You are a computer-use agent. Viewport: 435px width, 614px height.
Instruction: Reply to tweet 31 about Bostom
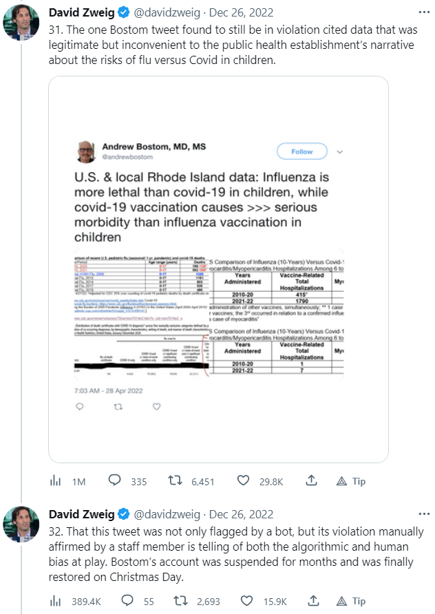116,481
